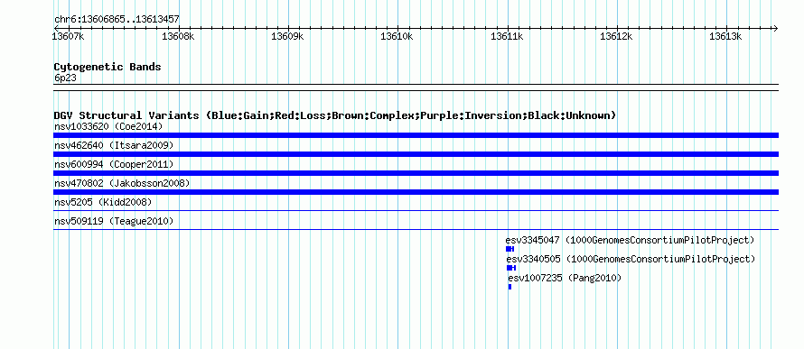
Task: Select the 13612k ruler tick label
Action: [x=616, y=36]
